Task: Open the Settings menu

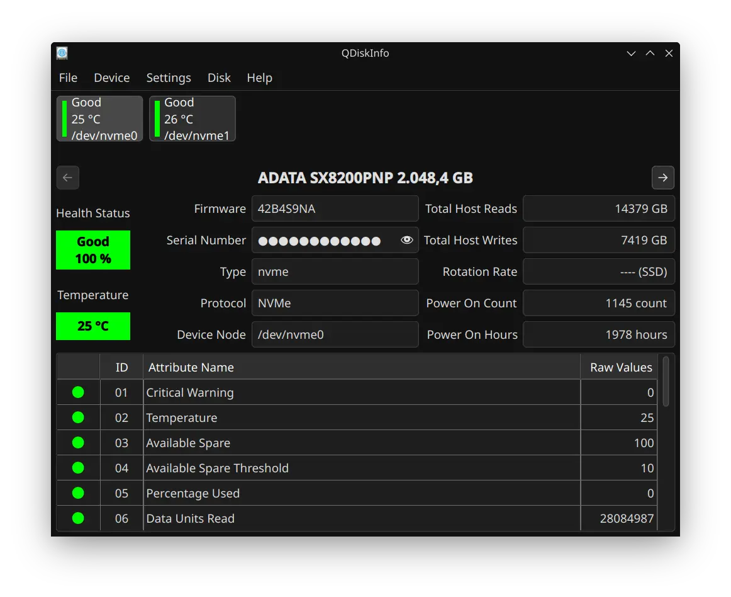Action: 169,78
